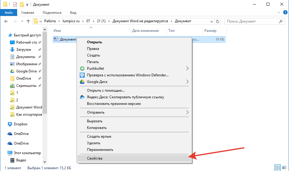Click the search box Поиск: Документ
The height and width of the screenshot is (171, 289).
[x=251, y=21]
